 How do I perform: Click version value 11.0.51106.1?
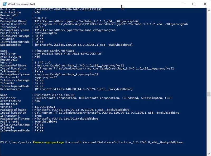point(45,107)
